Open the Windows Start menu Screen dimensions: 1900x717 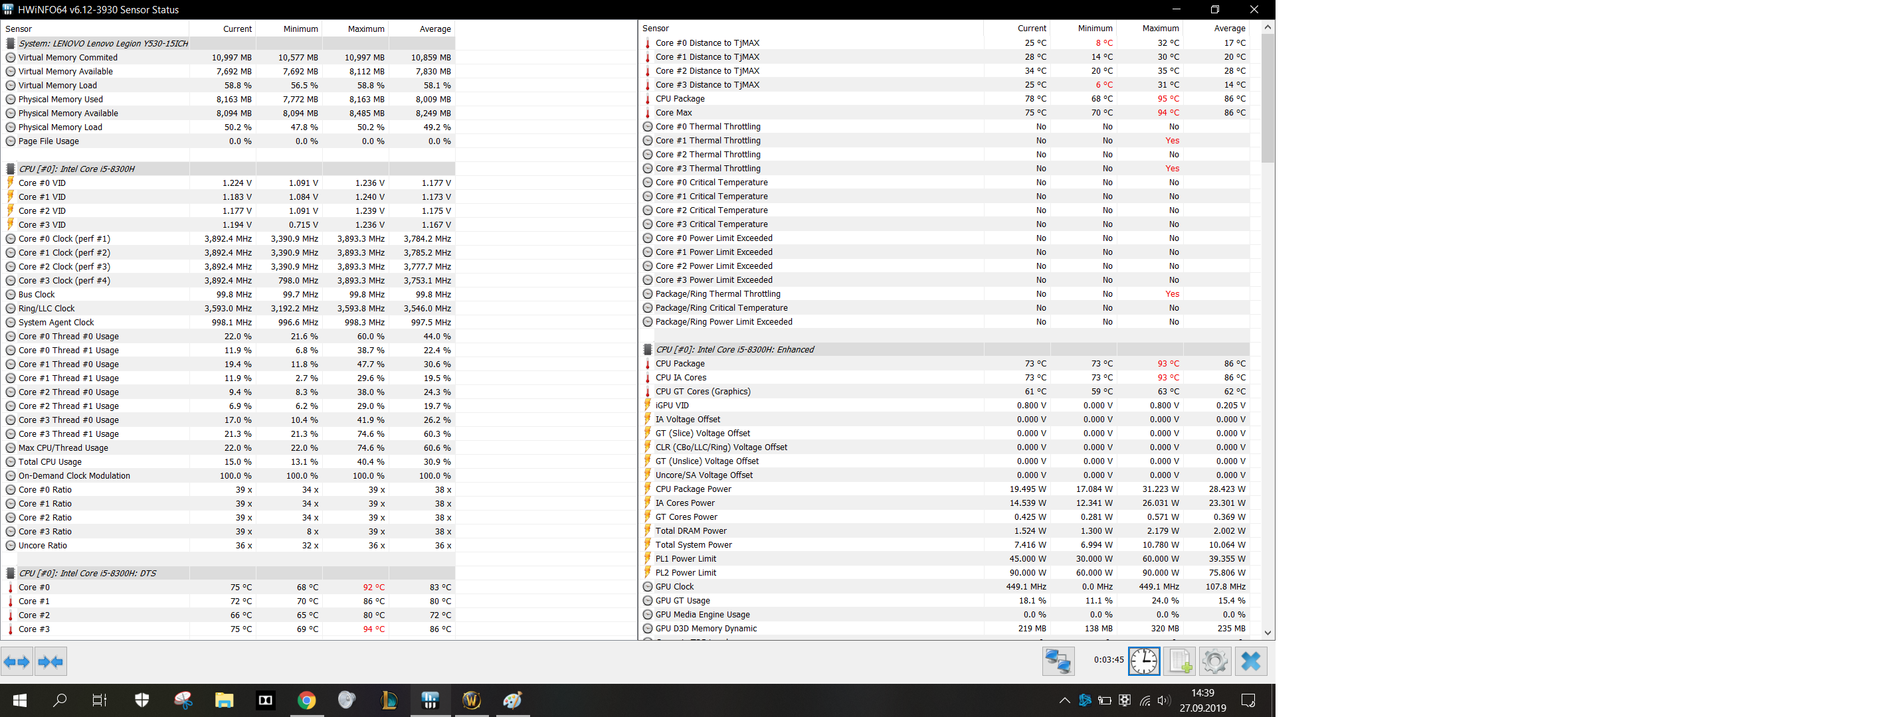pyautogui.click(x=20, y=700)
